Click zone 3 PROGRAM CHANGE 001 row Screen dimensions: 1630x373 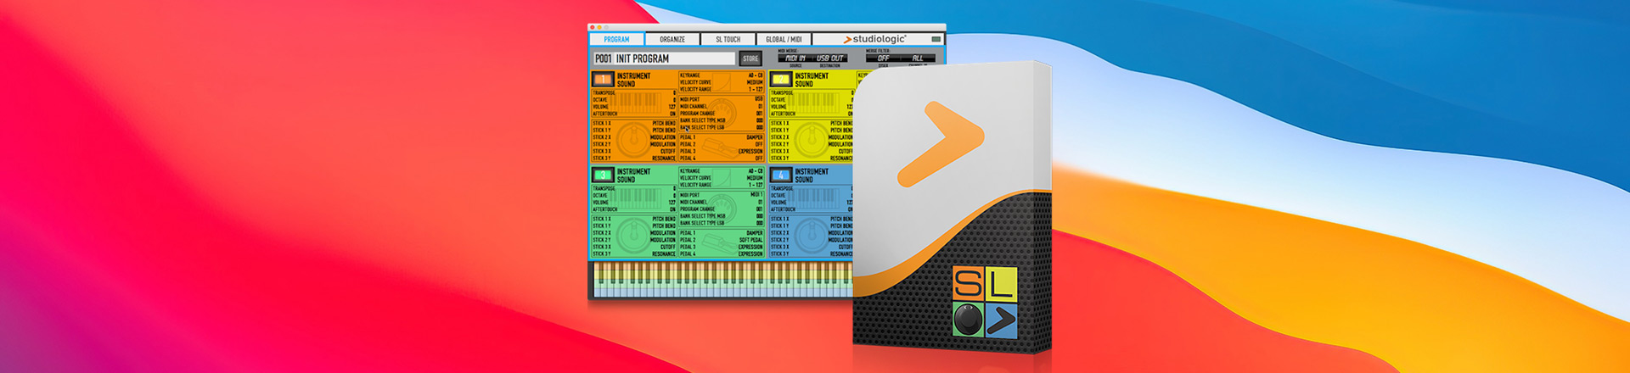coord(721,209)
